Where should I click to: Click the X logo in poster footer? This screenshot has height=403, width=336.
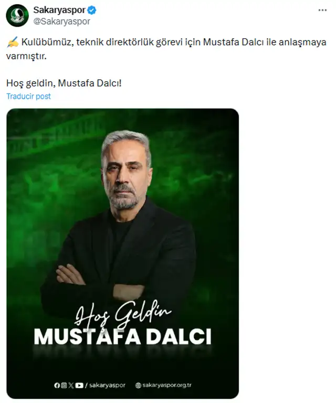coord(71,385)
